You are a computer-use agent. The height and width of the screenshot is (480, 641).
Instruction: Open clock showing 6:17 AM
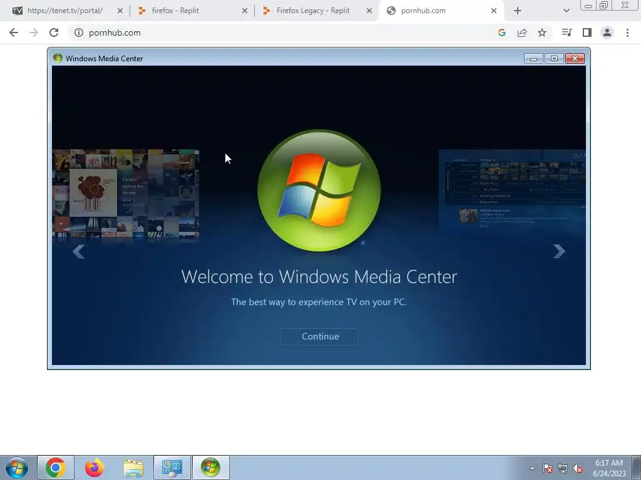point(609,468)
